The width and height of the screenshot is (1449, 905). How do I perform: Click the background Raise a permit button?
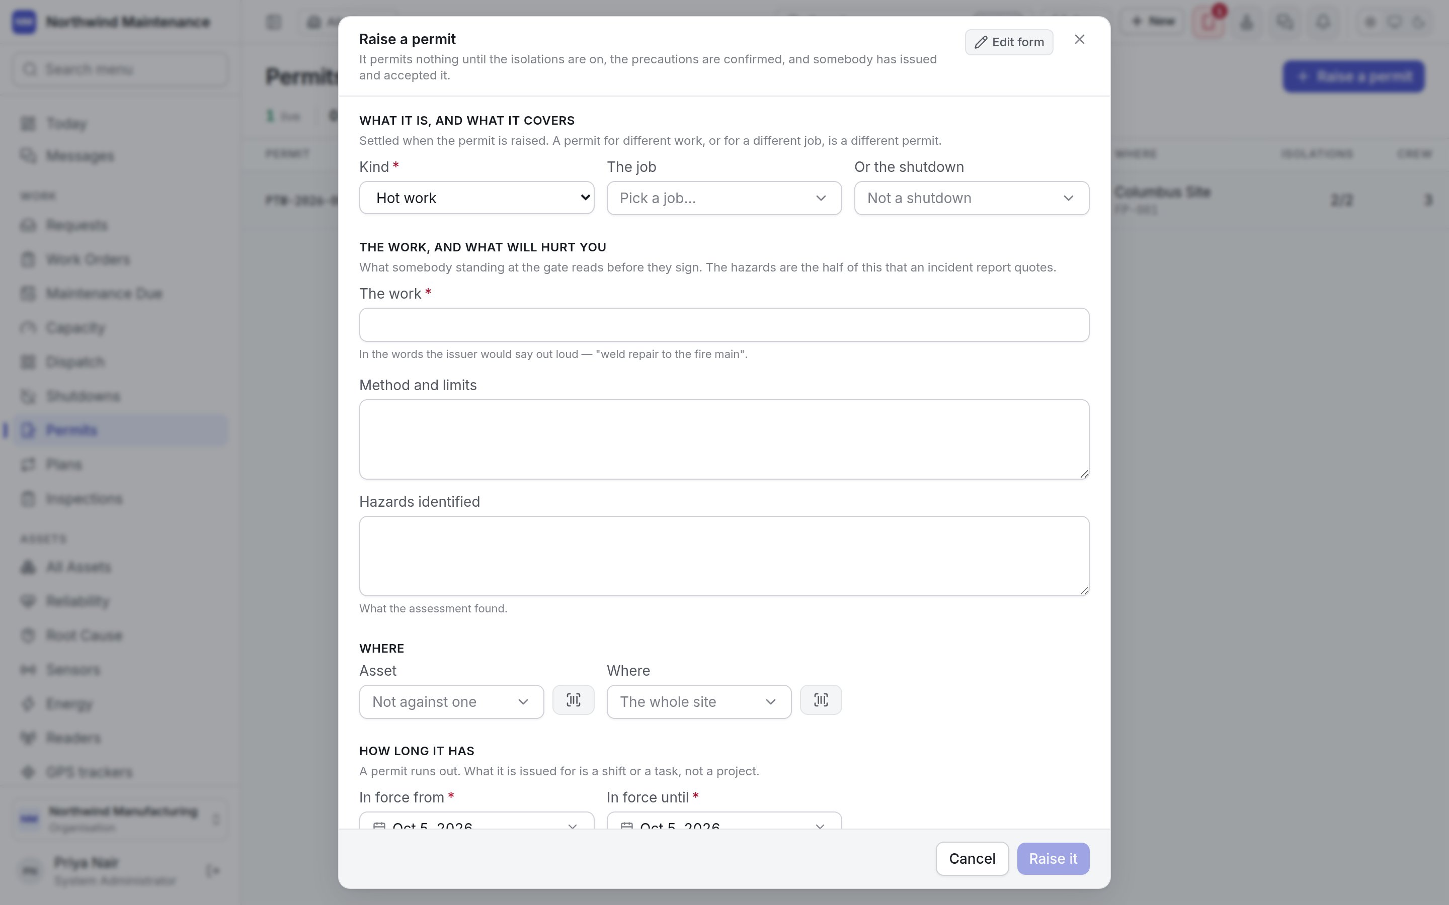[1353, 76]
